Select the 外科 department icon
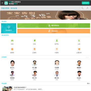91x91 pixels. [x=34, y=40]
